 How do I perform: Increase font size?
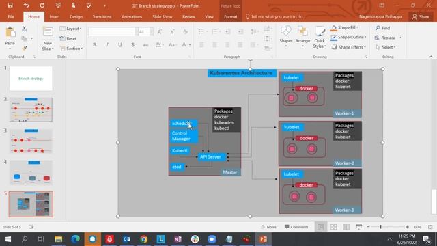tap(160, 32)
